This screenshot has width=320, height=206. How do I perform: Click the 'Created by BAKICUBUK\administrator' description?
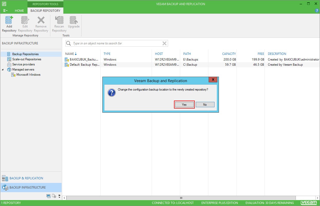coord(294,60)
